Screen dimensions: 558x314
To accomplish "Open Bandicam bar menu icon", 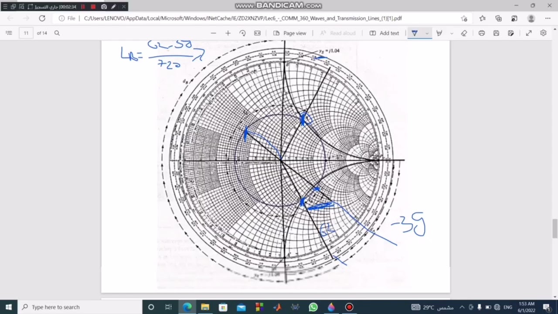I will [x=5, y=7].
